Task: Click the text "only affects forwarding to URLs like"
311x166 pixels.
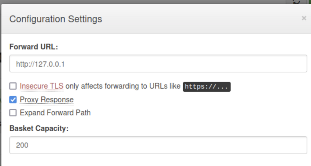Action: (123, 86)
